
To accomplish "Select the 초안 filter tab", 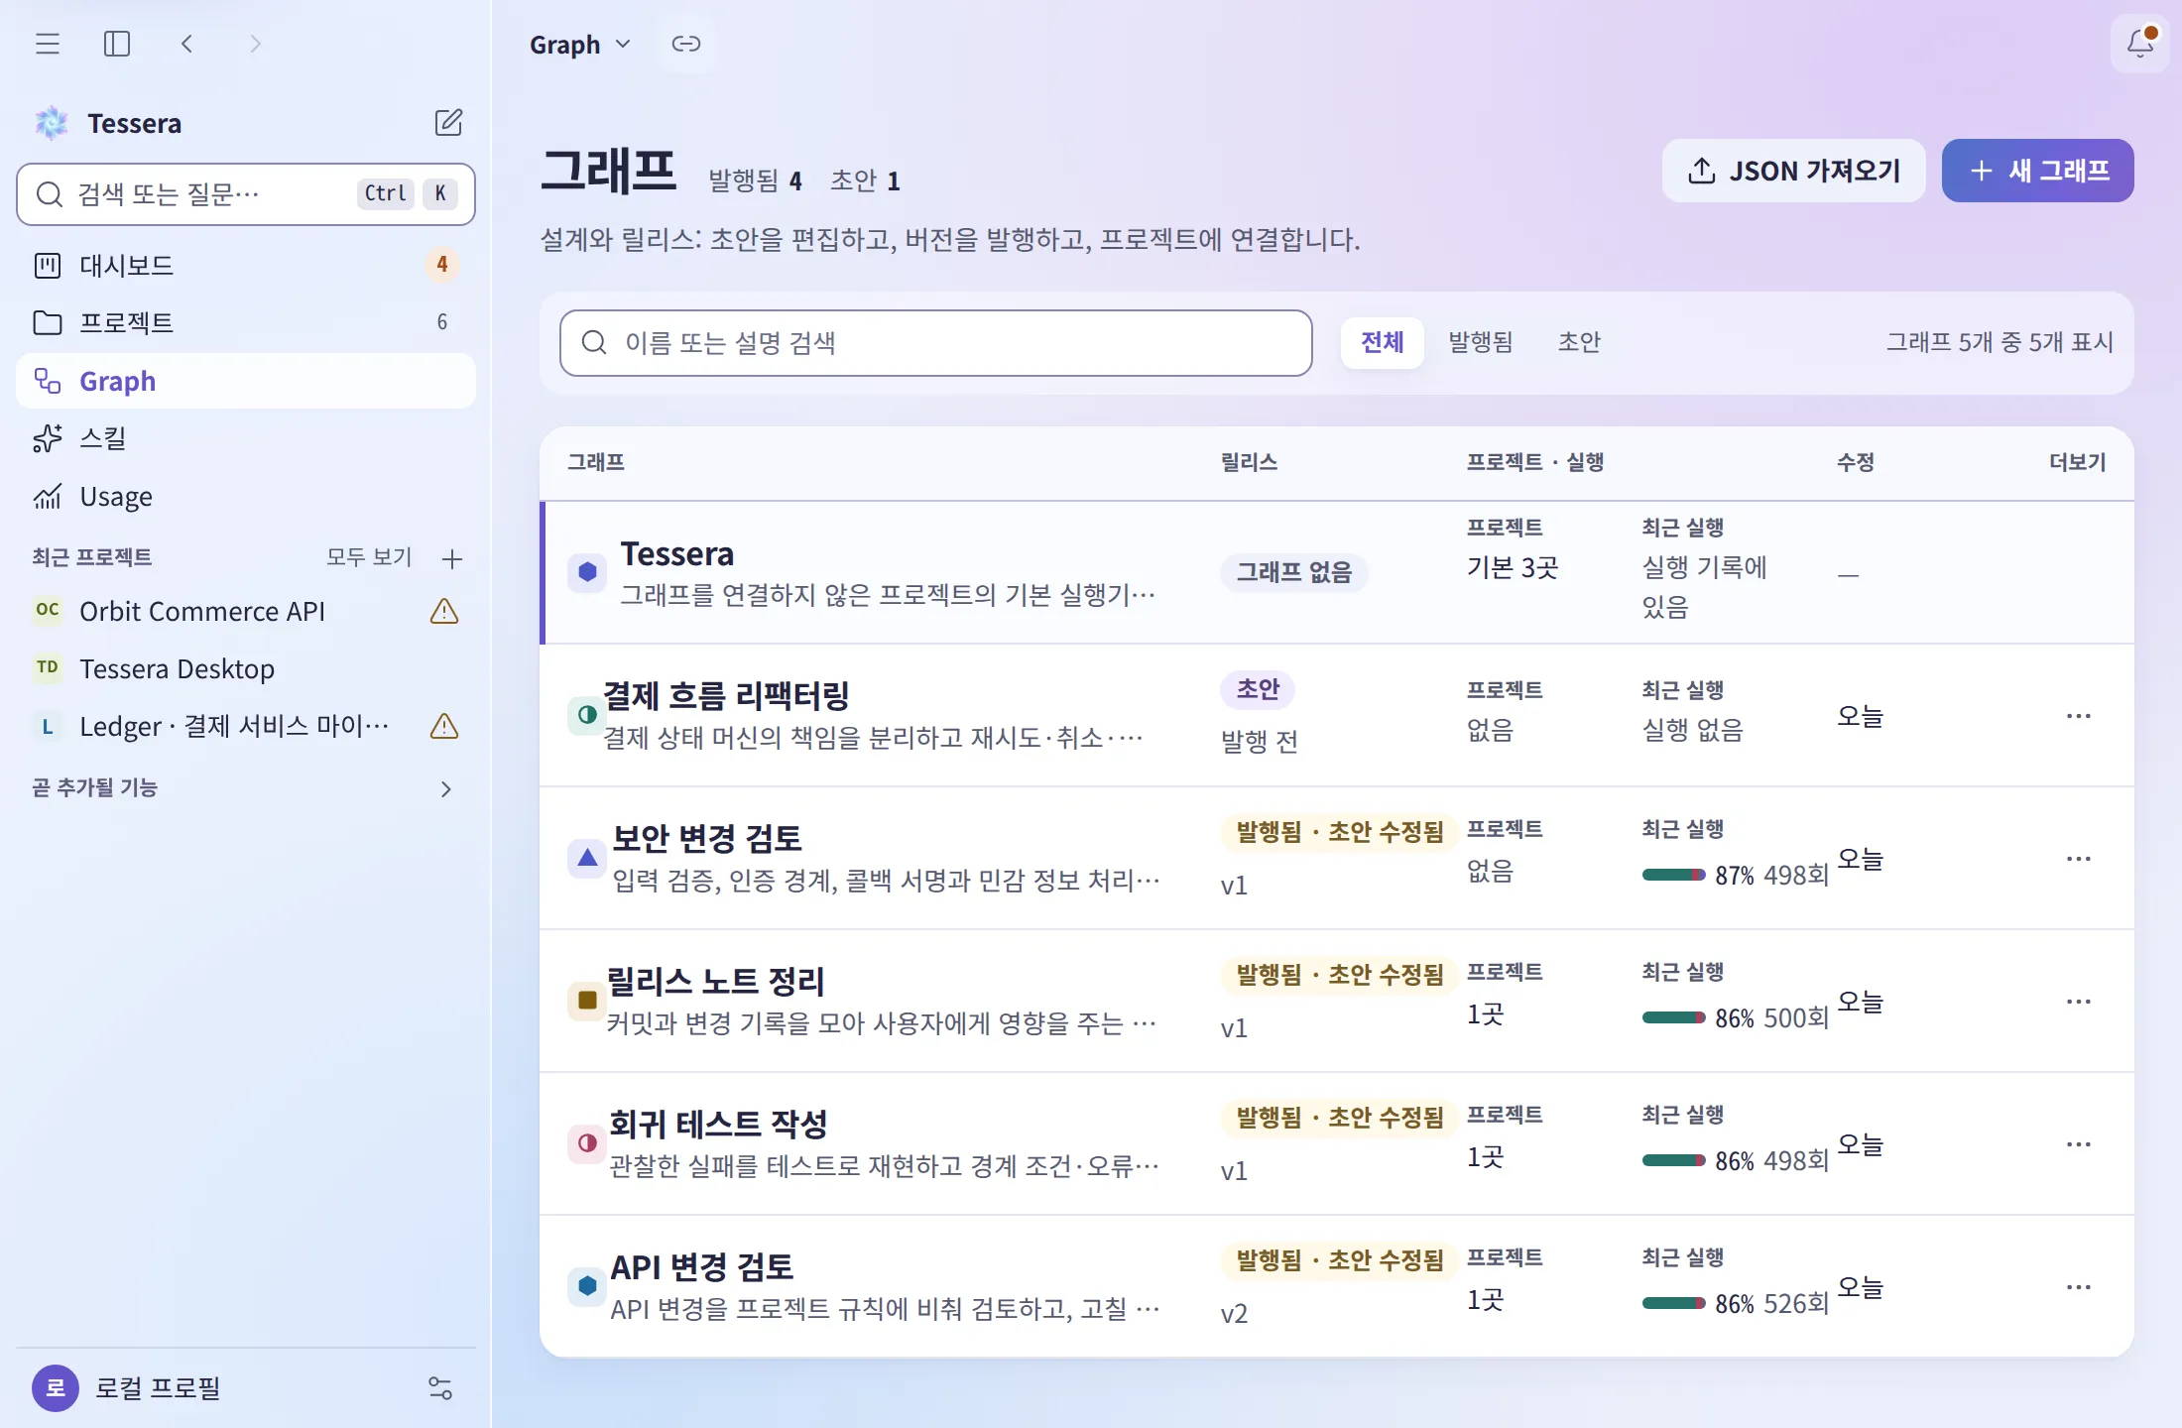I will 1579,342.
